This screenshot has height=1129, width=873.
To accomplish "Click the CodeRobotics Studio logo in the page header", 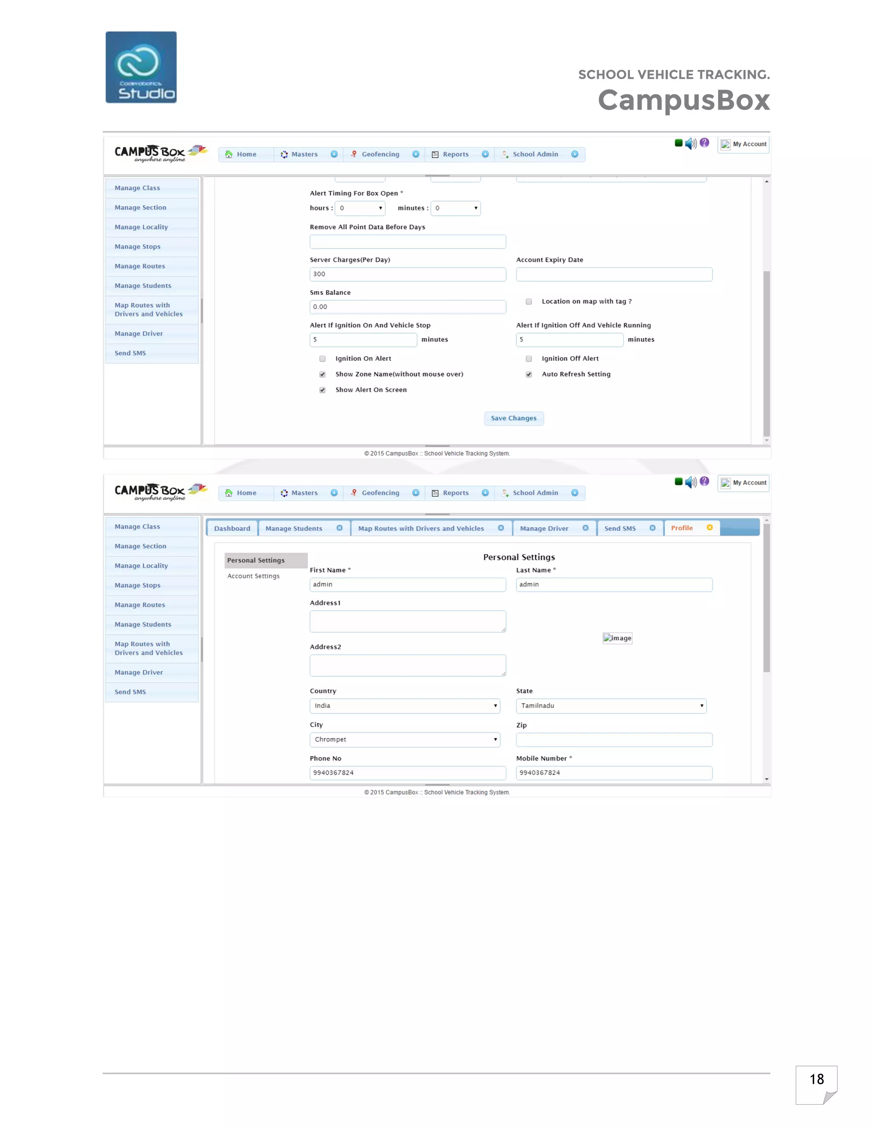I will point(141,67).
